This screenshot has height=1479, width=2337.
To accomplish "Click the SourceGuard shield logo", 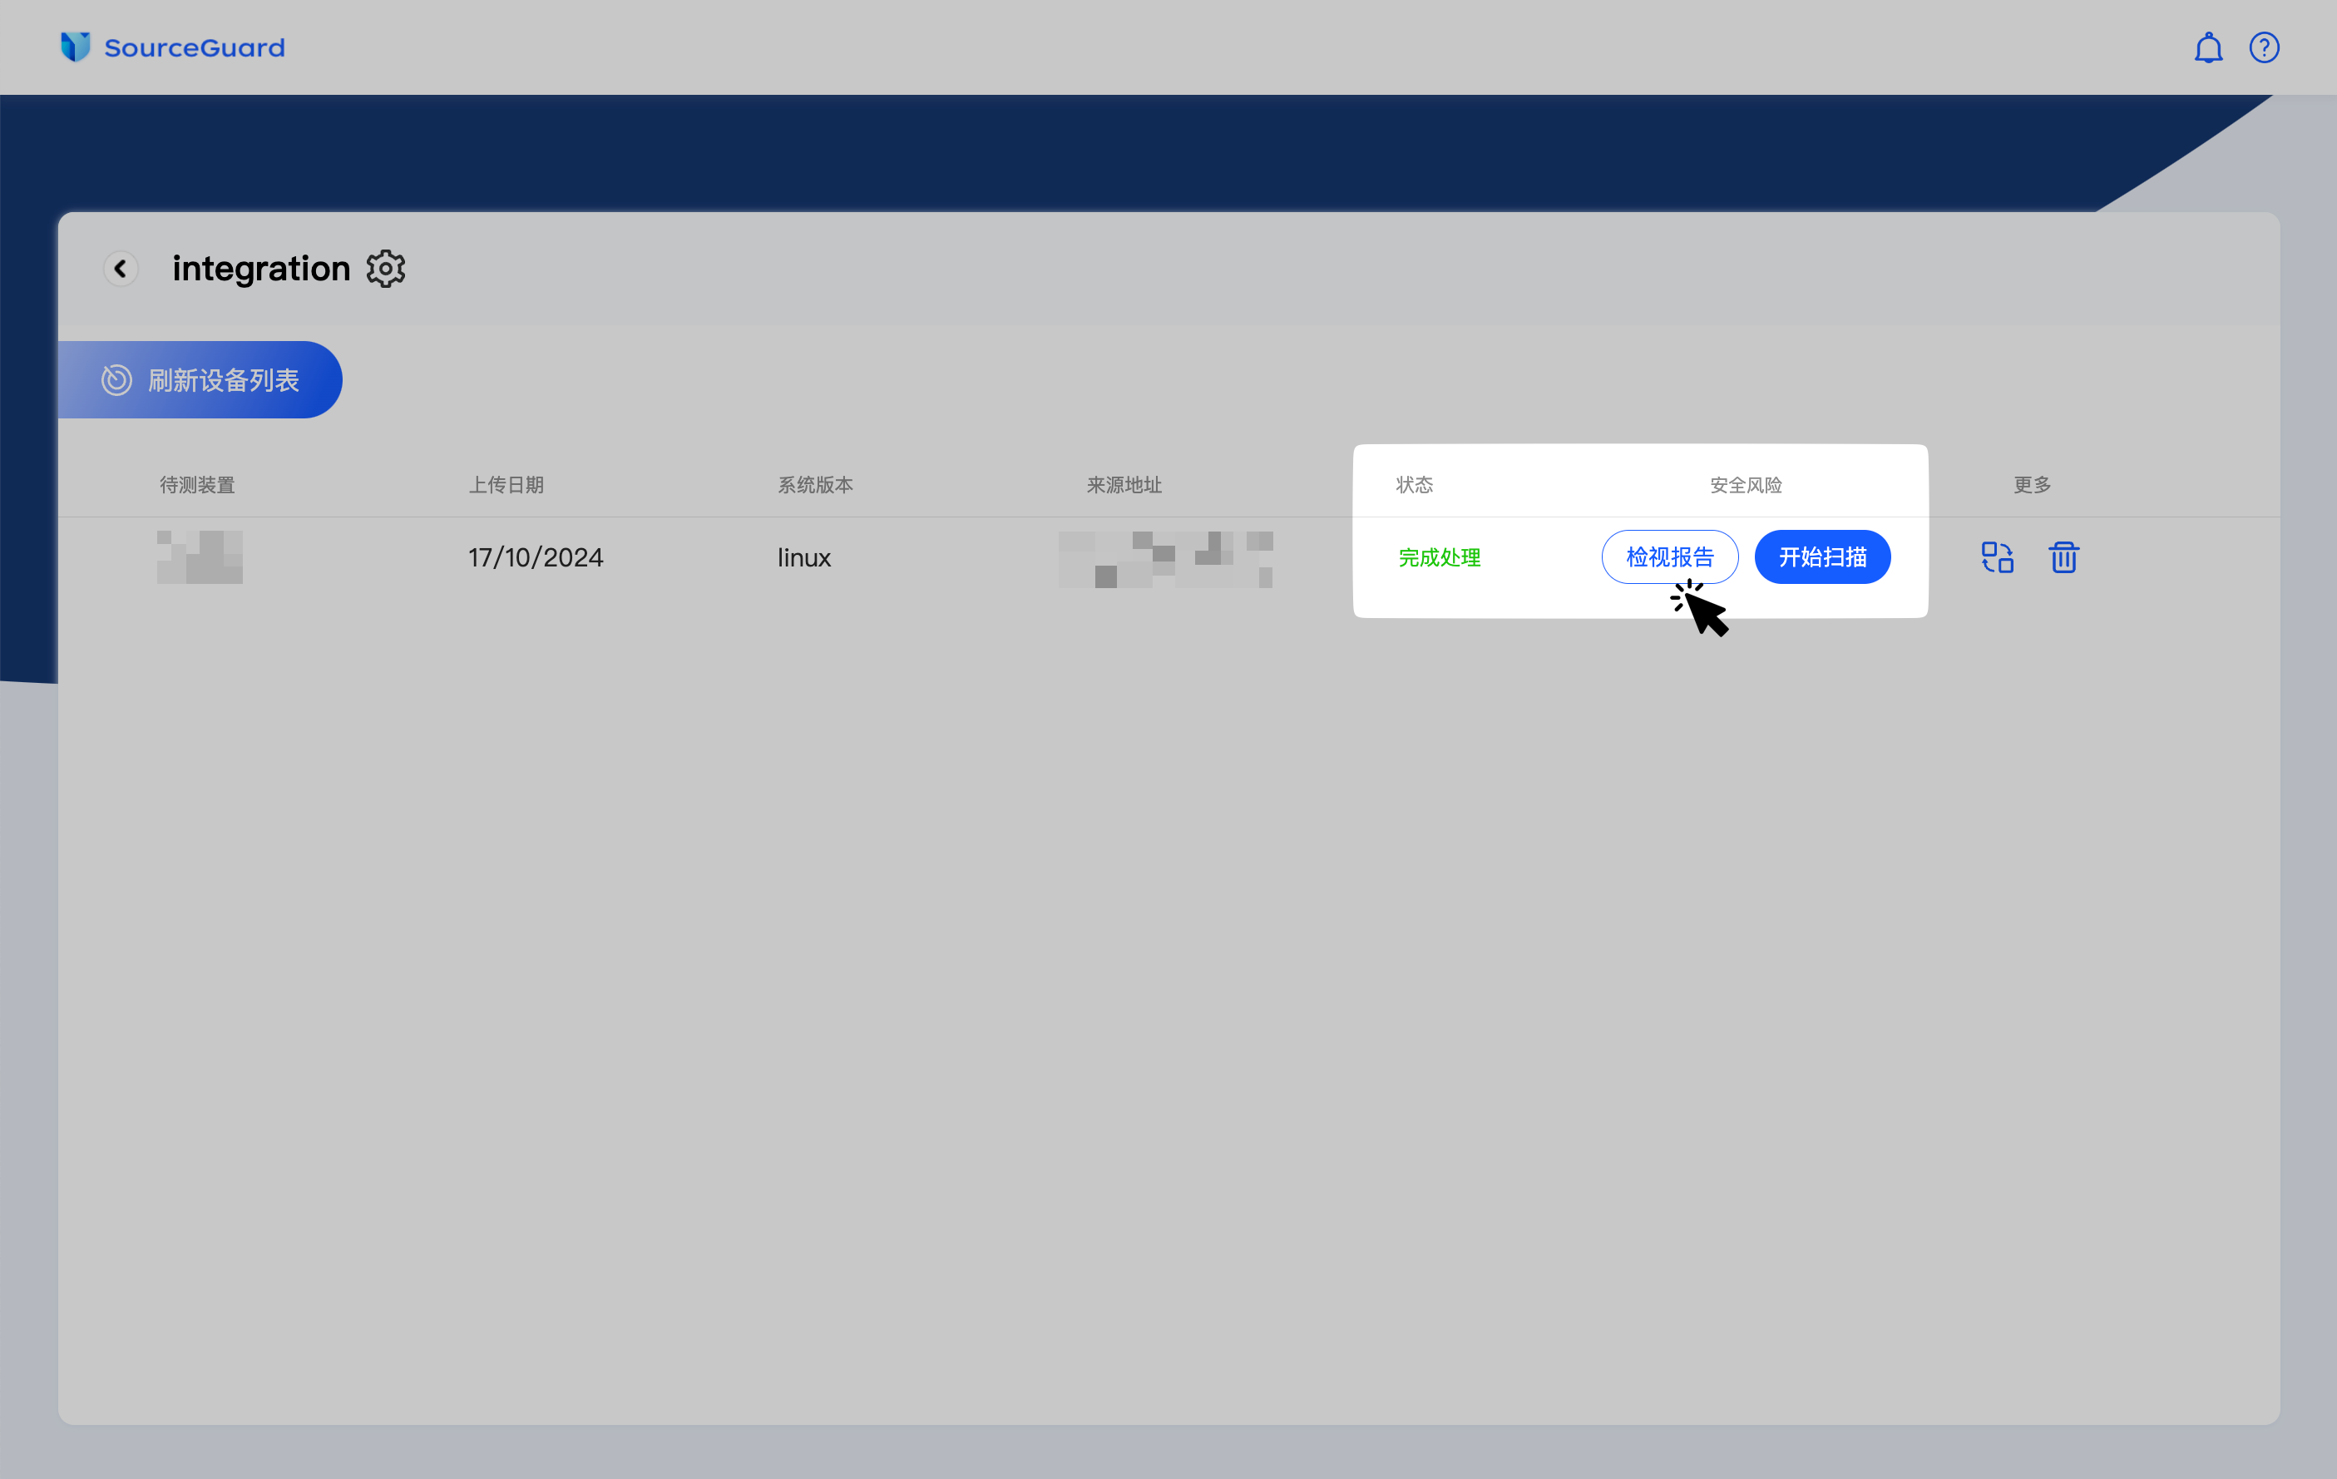I will tap(75, 47).
